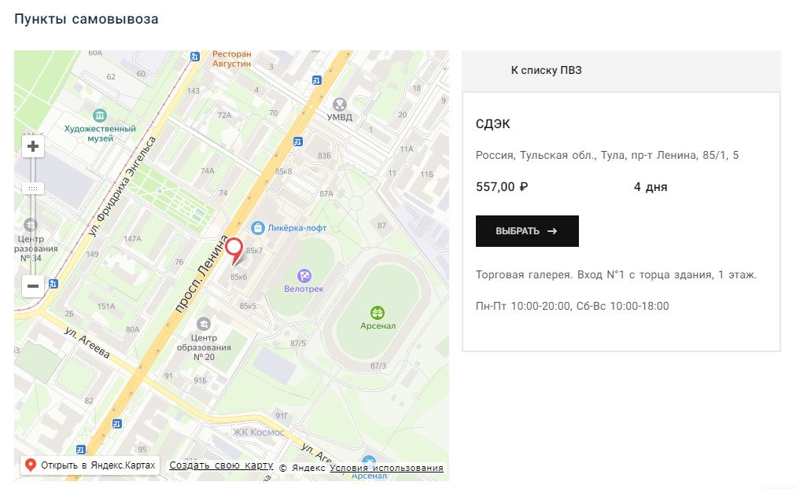Click the УМВД map marker icon
This screenshot has width=796, height=489.
339,105
